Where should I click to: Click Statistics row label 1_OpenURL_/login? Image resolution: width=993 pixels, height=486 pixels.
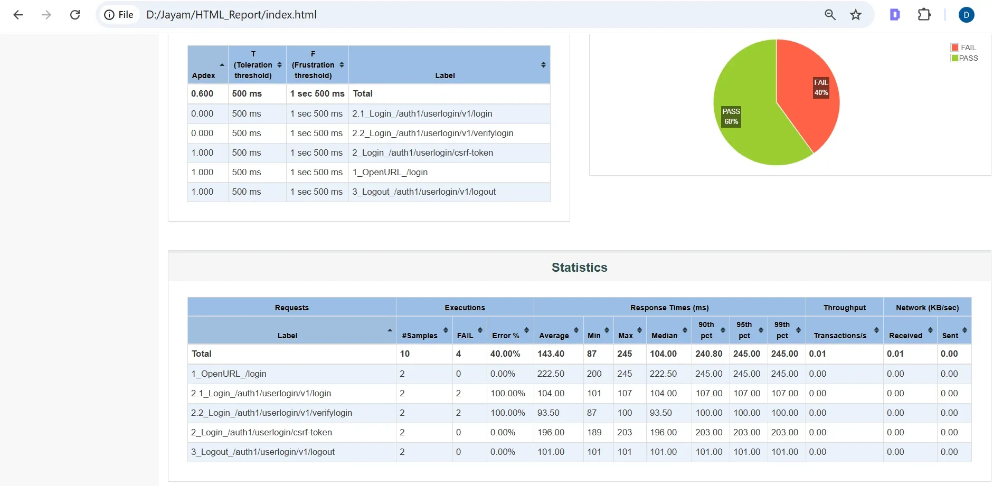(229, 374)
